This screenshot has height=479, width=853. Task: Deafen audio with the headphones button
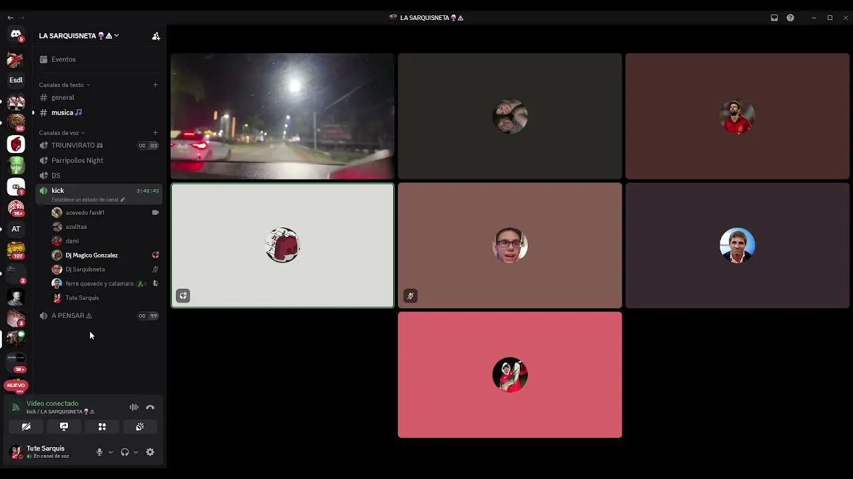[125, 452]
